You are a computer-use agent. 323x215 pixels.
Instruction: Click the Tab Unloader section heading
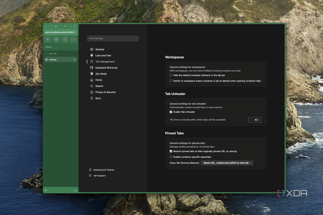(x=175, y=94)
